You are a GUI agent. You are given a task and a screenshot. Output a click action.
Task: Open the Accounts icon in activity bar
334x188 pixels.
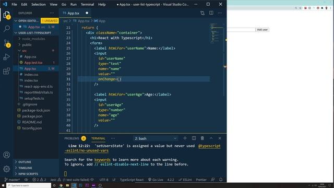pyautogui.click(x=7, y=155)
